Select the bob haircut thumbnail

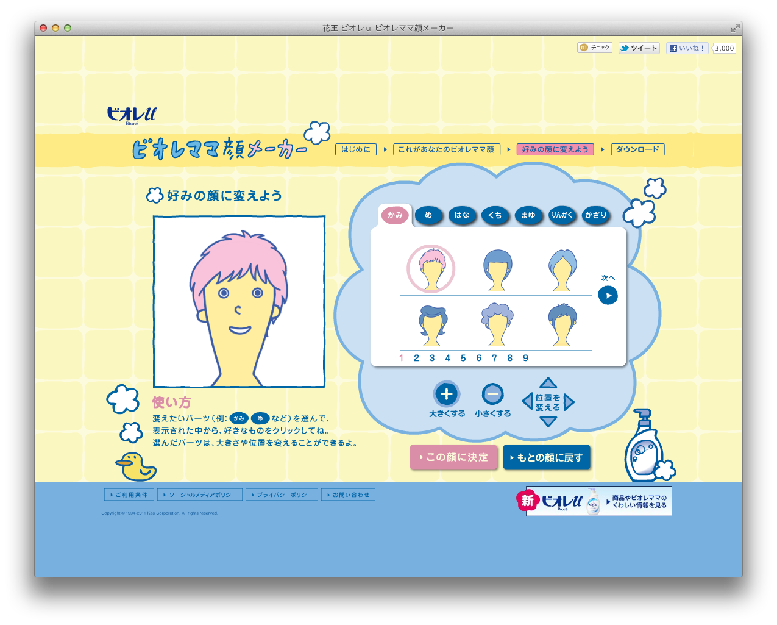[x=497, y=269]
